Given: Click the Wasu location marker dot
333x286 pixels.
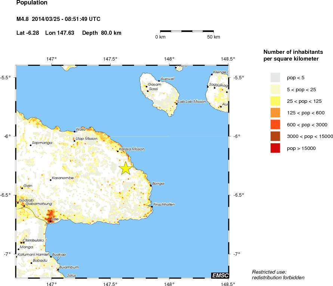Looking at the screenshot, I should coord(74,131).
